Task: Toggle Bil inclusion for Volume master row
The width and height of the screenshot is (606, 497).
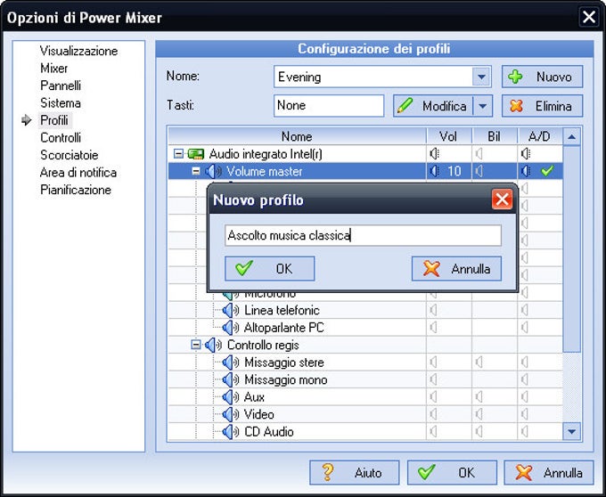Action: click(x=479, y=171)
